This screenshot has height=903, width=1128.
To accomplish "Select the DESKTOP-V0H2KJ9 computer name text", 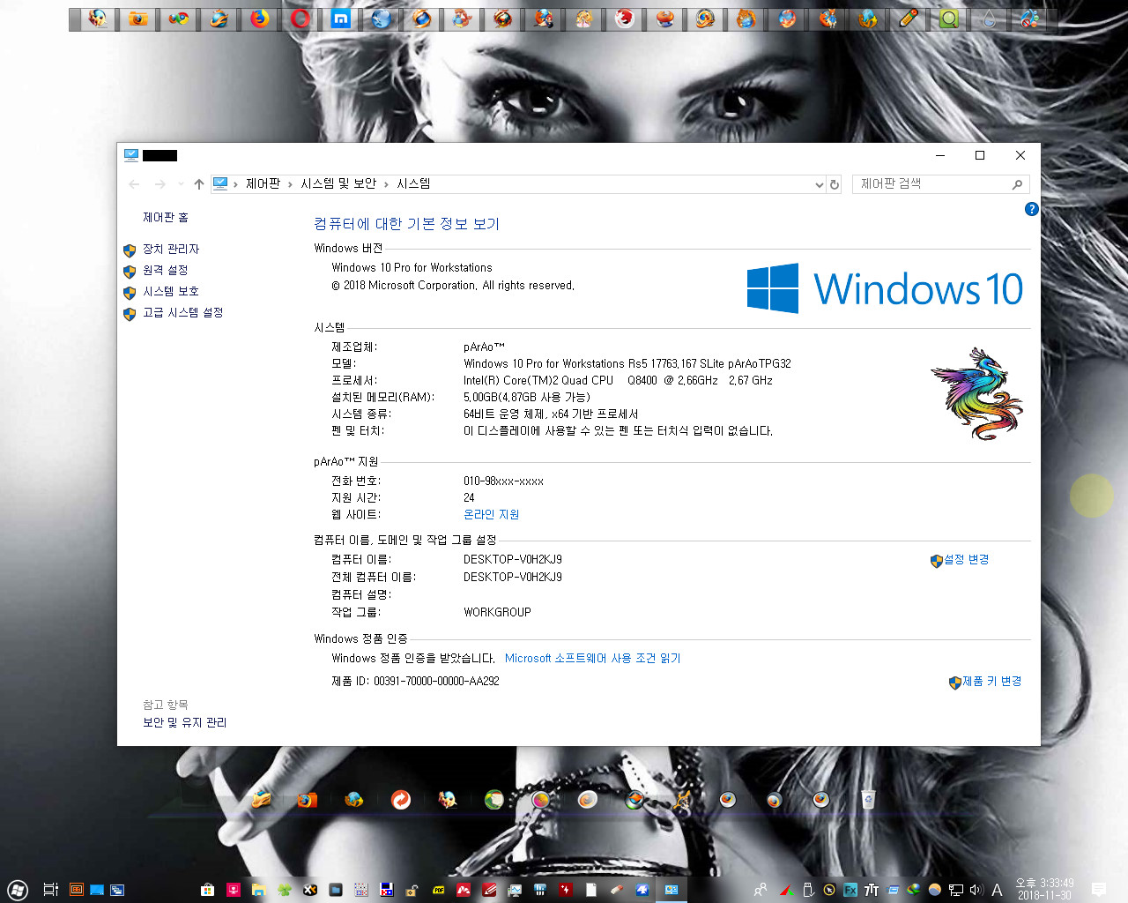I will pyautogui.click(x=513, y=560).
